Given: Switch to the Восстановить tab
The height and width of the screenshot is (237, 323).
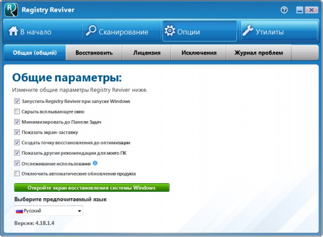Looking at the screenshot, I should tap(94, 53).
